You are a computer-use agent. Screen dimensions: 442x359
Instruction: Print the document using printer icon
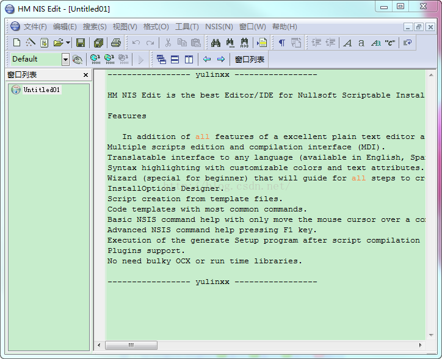pyautogui.click(x=116, y=43)
